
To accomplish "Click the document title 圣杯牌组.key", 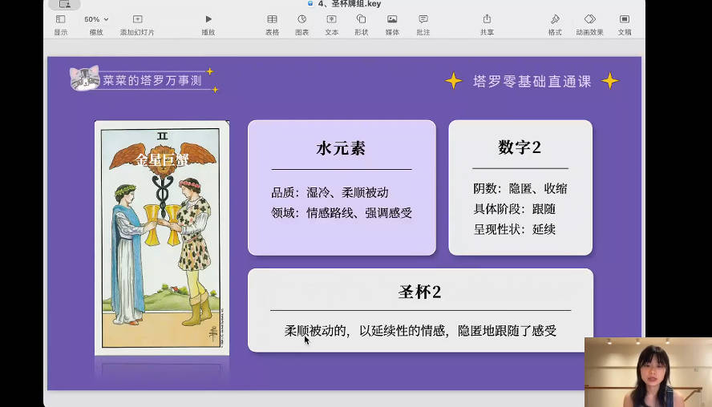I will coord(354,4).
